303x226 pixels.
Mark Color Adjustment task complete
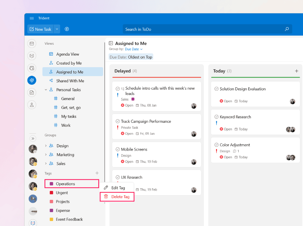tap(216, 145)
